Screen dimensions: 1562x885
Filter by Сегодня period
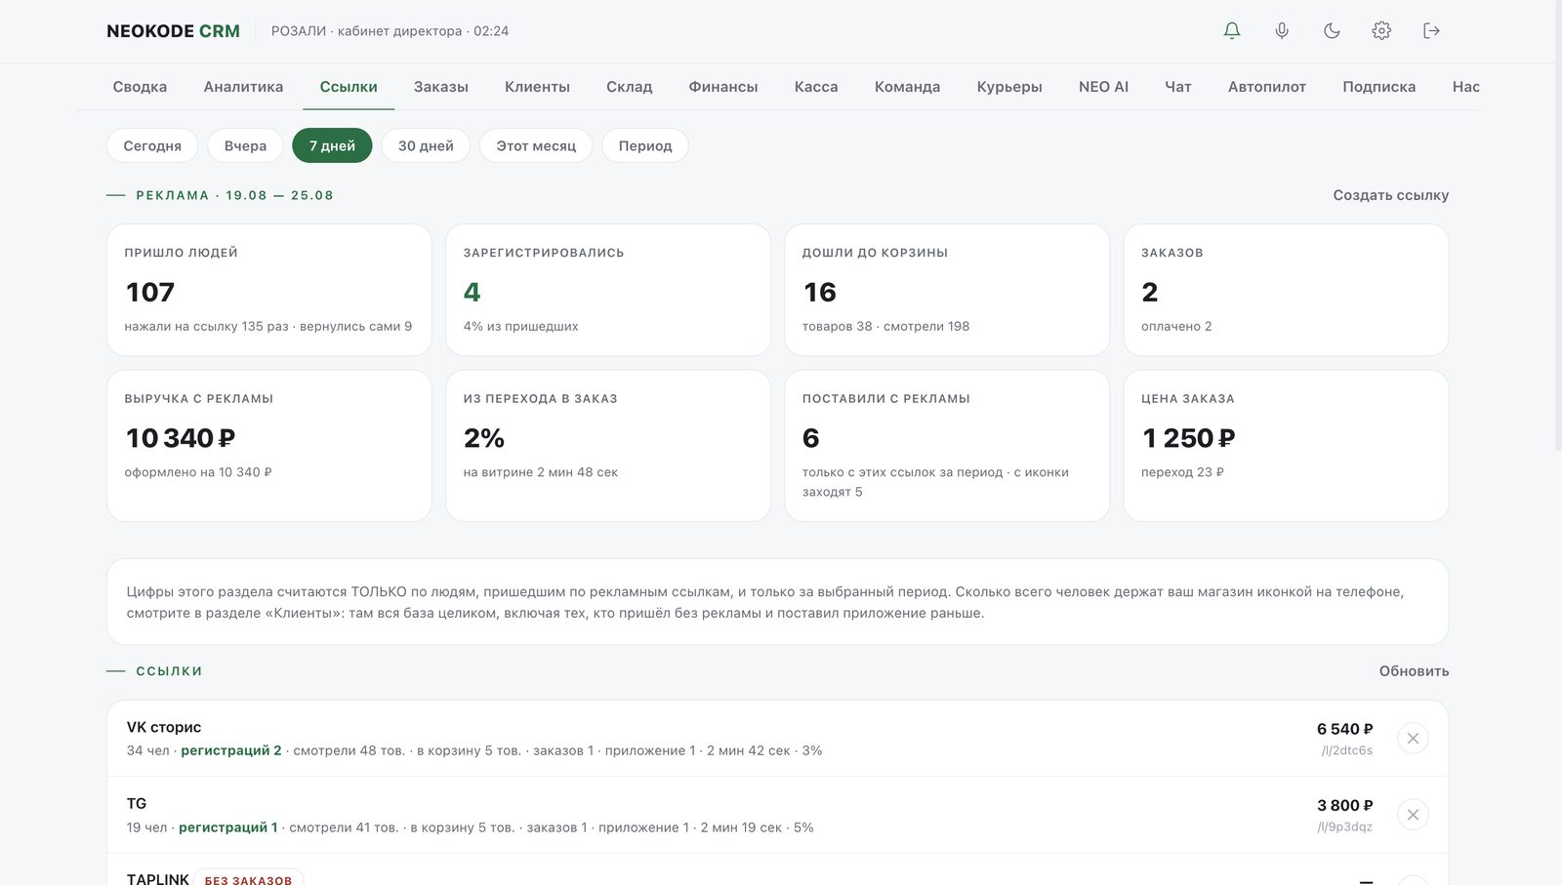(x=152, y=145)
